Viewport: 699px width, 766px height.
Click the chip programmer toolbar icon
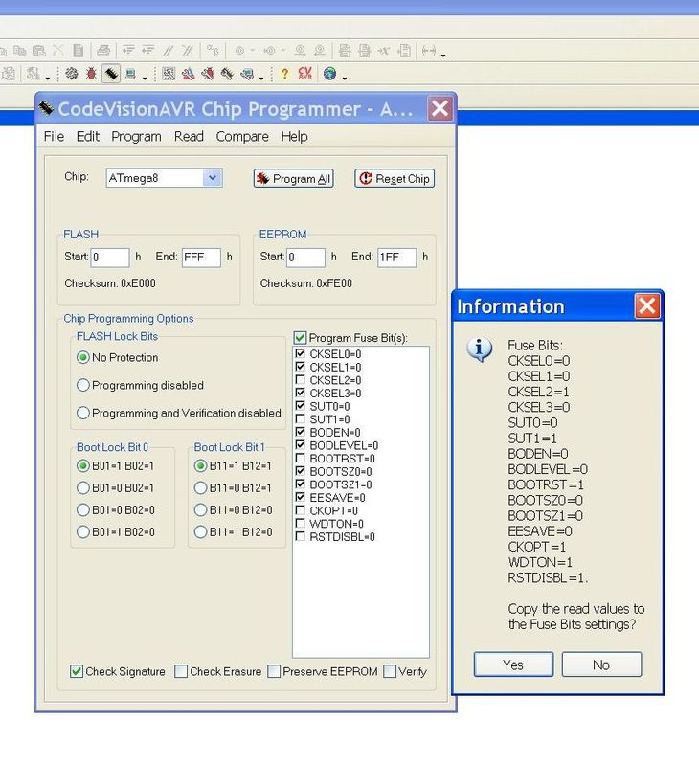(111, 74)
